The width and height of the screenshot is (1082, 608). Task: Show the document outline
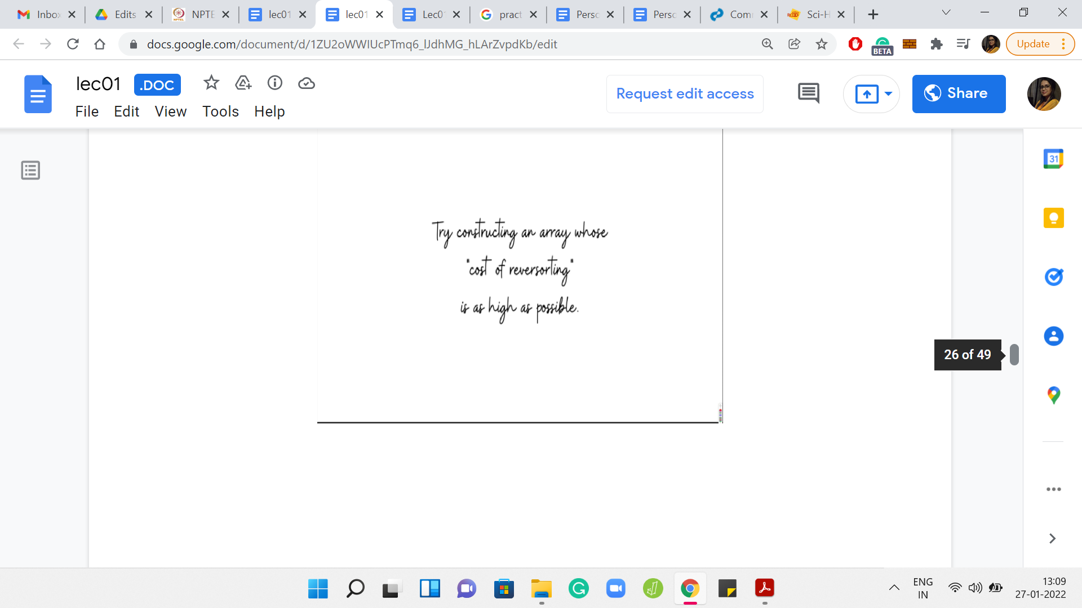click(x=30, y=170)
